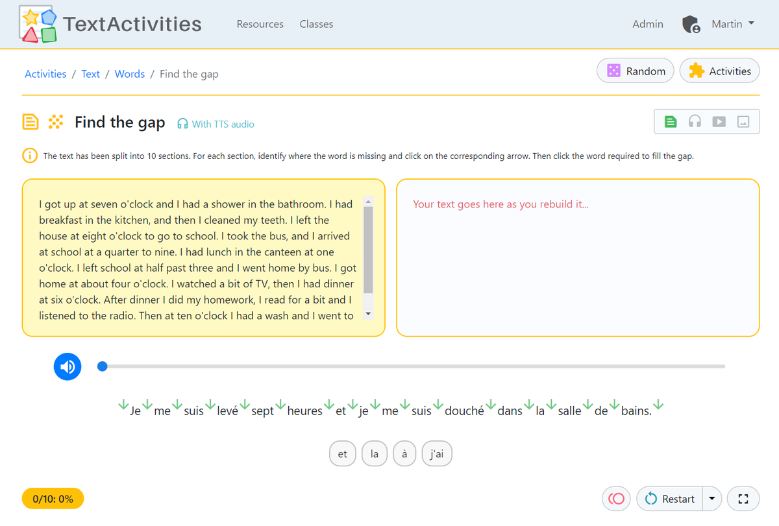Click the arrow between 'levé' and 'sept'

[x=245, y=405]
